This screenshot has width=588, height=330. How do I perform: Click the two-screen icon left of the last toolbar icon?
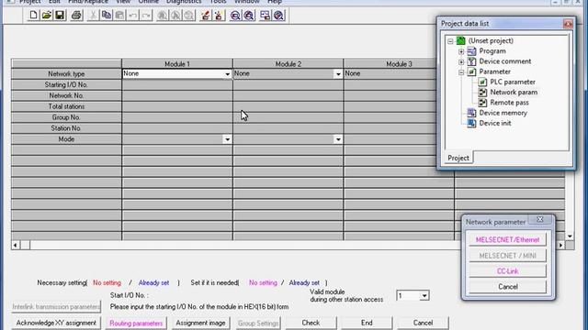point(266,16)
